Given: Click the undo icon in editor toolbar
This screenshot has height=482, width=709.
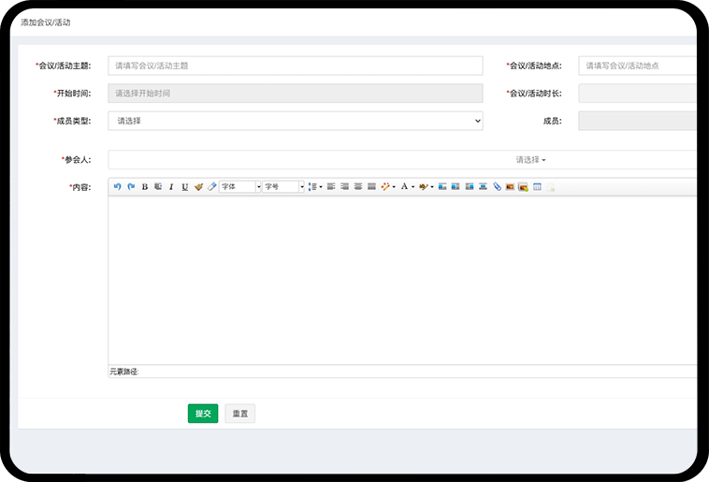Looking at the screenshot, I should 117,187.
